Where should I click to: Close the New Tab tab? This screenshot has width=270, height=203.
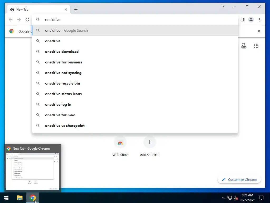66,10
